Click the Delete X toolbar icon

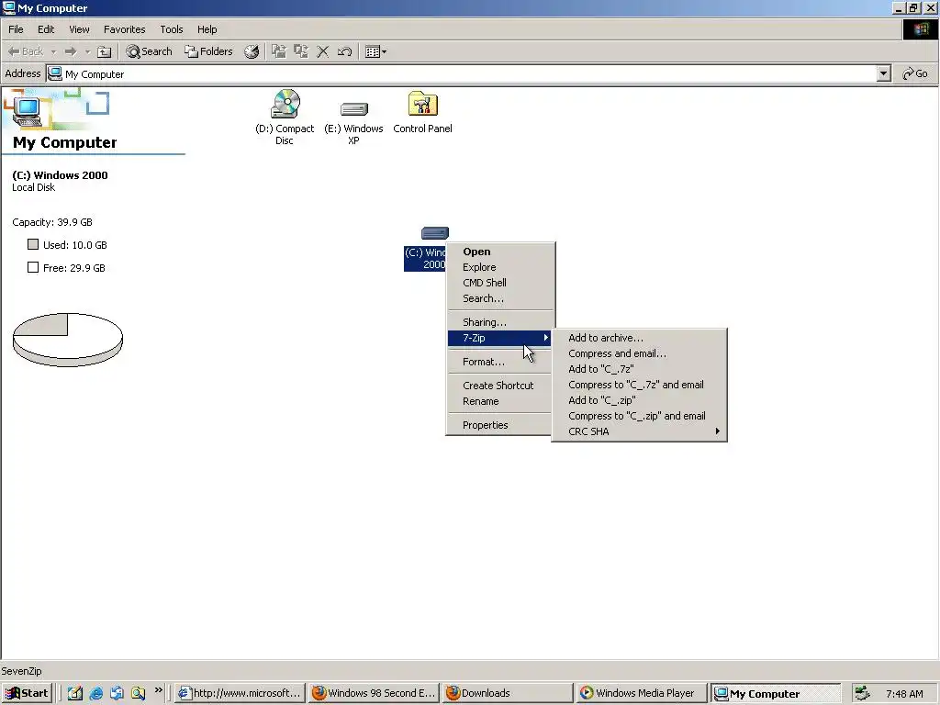tap(322, 51)
